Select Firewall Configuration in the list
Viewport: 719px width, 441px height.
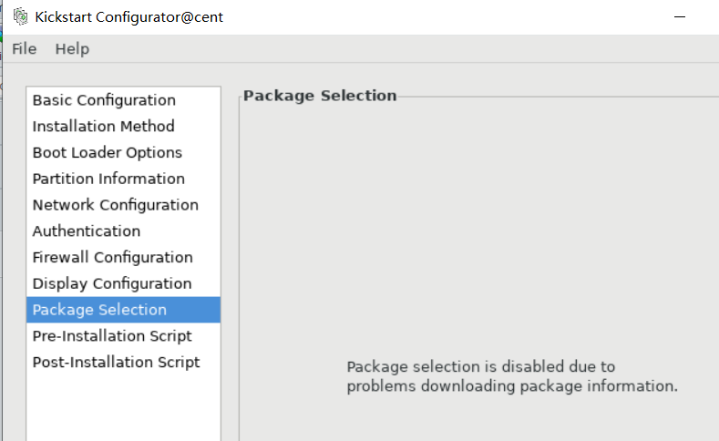(x=123, y=257)
